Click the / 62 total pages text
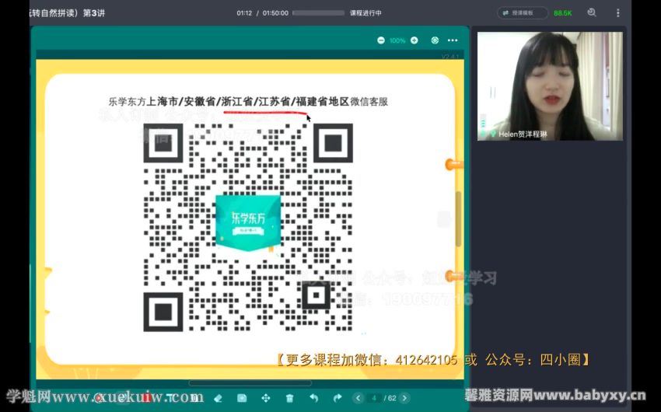 tap(390, 398)
